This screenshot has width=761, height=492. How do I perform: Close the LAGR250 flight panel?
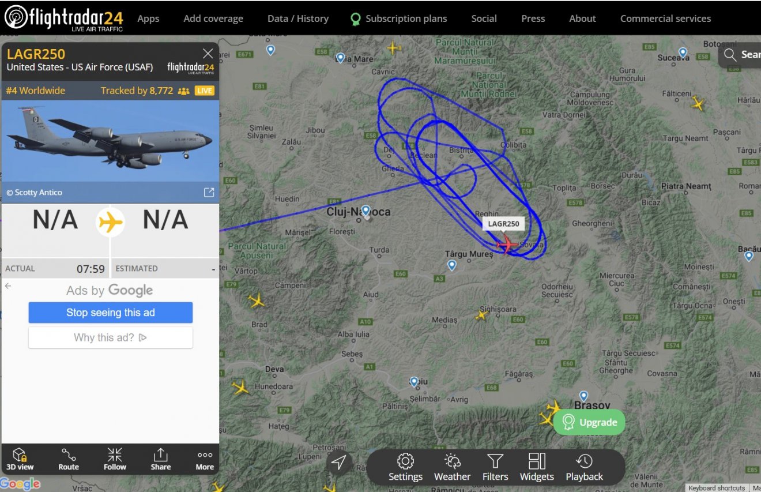tap(208, 54)
